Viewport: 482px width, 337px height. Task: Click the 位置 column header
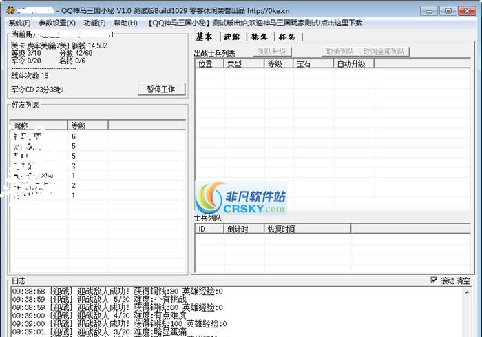(209, 63)
